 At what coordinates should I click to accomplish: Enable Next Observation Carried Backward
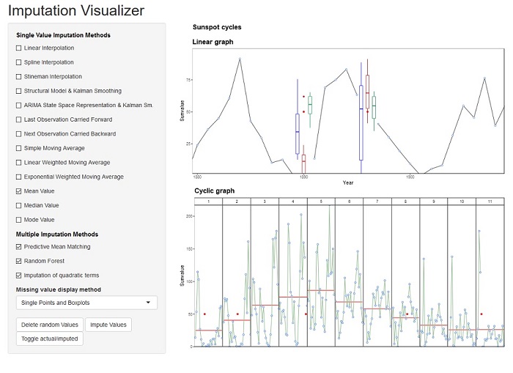(18, 134)
